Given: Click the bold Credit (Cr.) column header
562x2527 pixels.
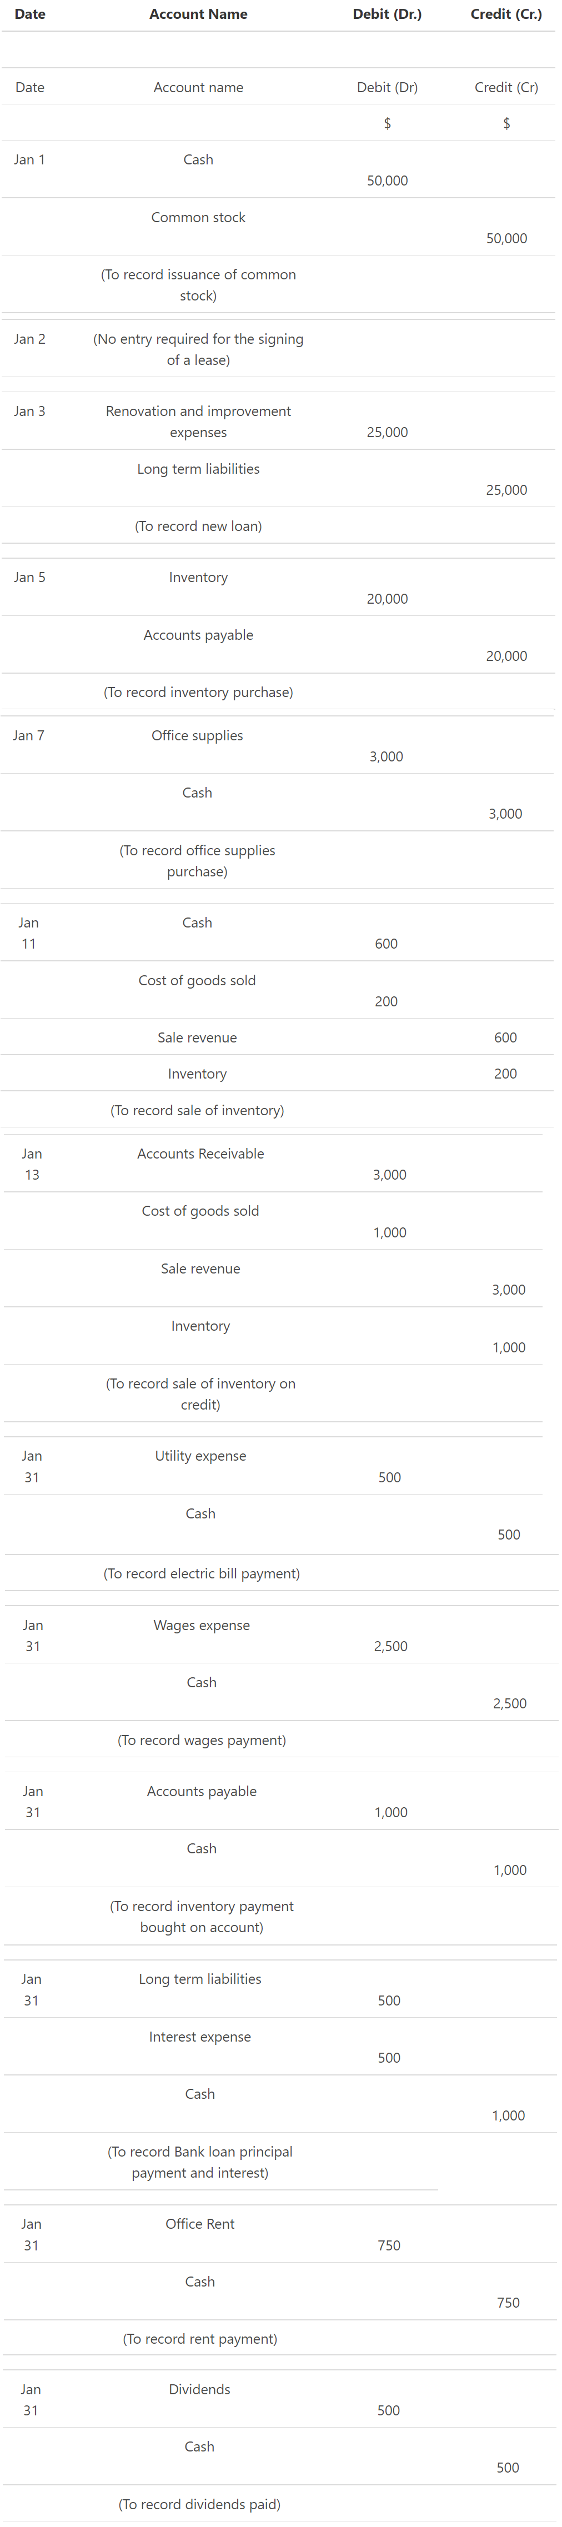Looking at the screenshot, I should click(x=505, y=14).
